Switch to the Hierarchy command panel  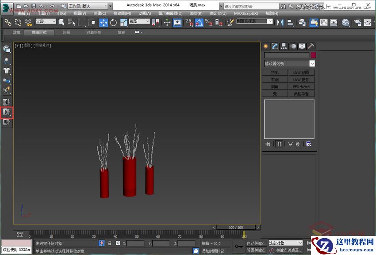(284, 46)
